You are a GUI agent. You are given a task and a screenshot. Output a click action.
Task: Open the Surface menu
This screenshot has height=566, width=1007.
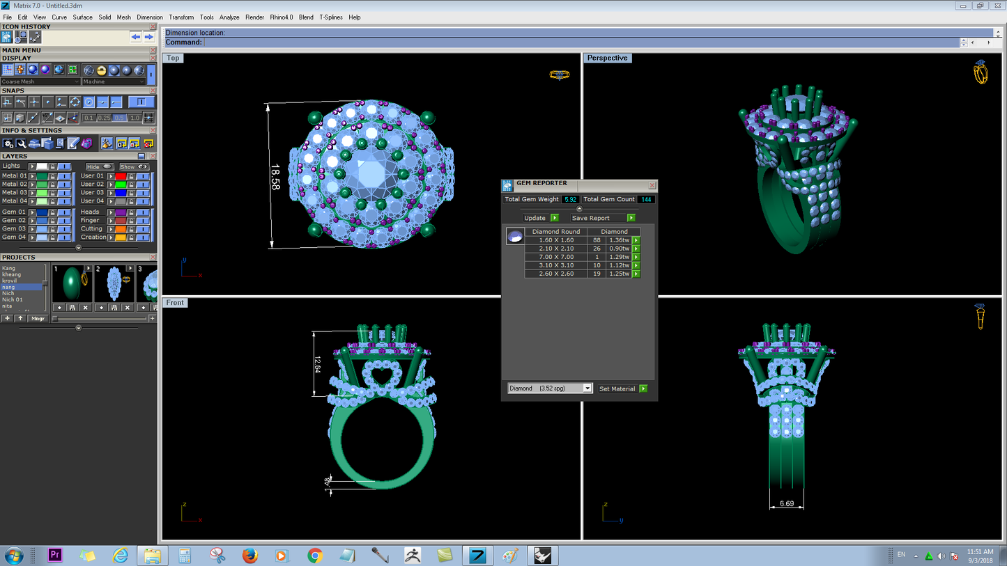[82, 17]
